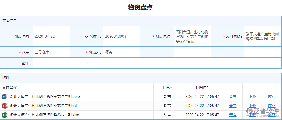Open file name 洛阳大道广生村北侧锦绣四季花园二期.xlsx
Screen dimensions: 282x120
[45, 115]
